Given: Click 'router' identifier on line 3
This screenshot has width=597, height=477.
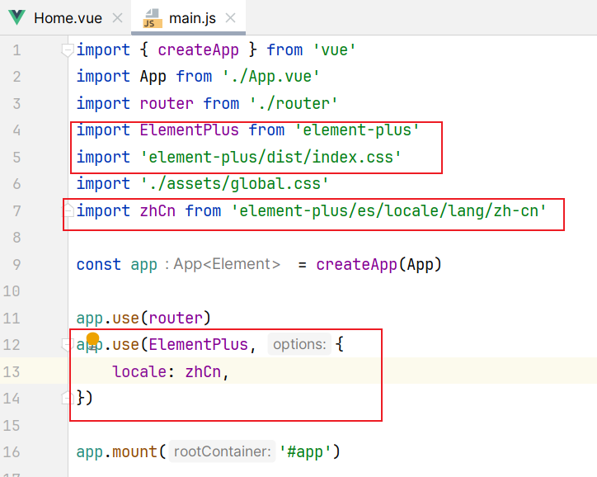Looking at the screenshot, I should point(167,104).
